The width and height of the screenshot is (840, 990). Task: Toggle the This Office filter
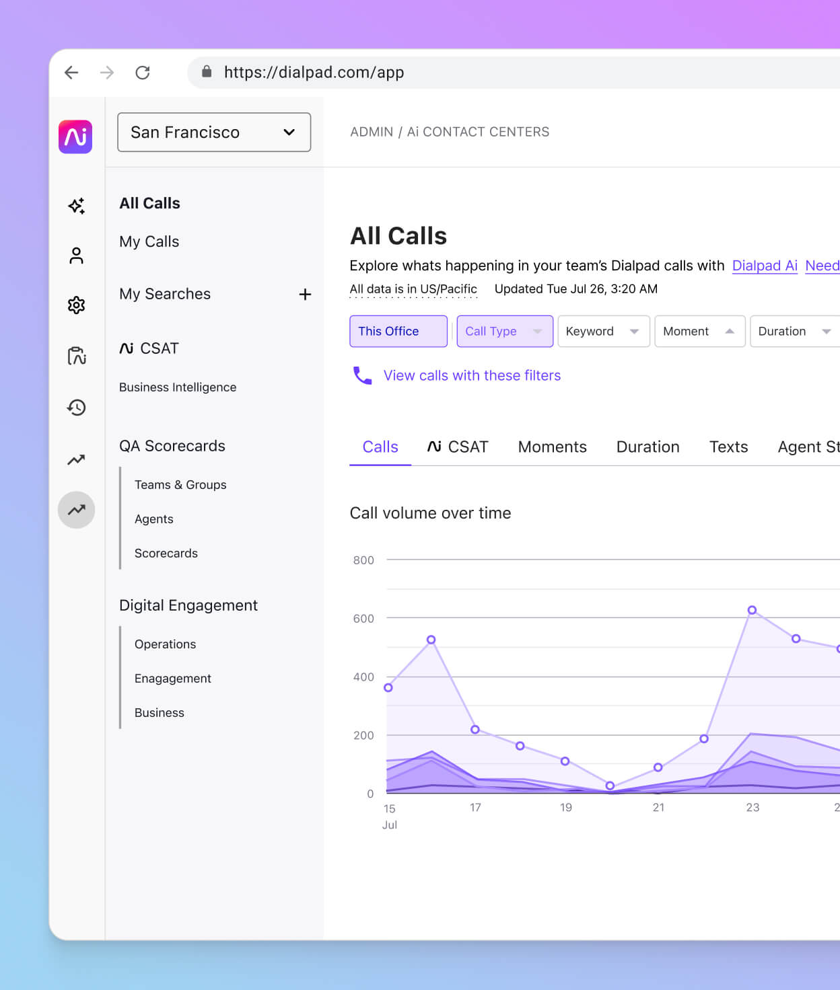pyautogui.click(x=398, y=331)
